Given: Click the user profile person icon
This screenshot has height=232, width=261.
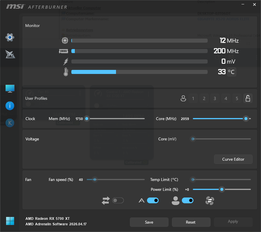Looking at the screenshot, I should coord(183,98).
